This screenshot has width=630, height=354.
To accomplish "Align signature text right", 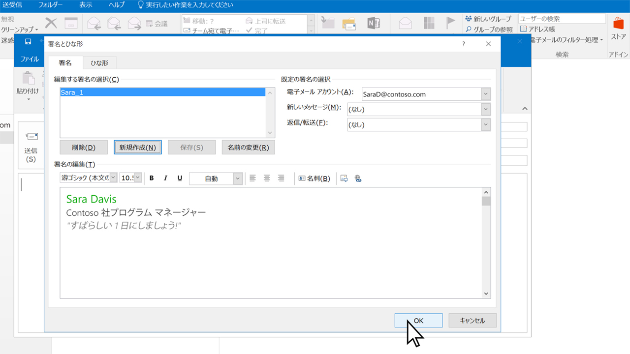I will [281, 178].
